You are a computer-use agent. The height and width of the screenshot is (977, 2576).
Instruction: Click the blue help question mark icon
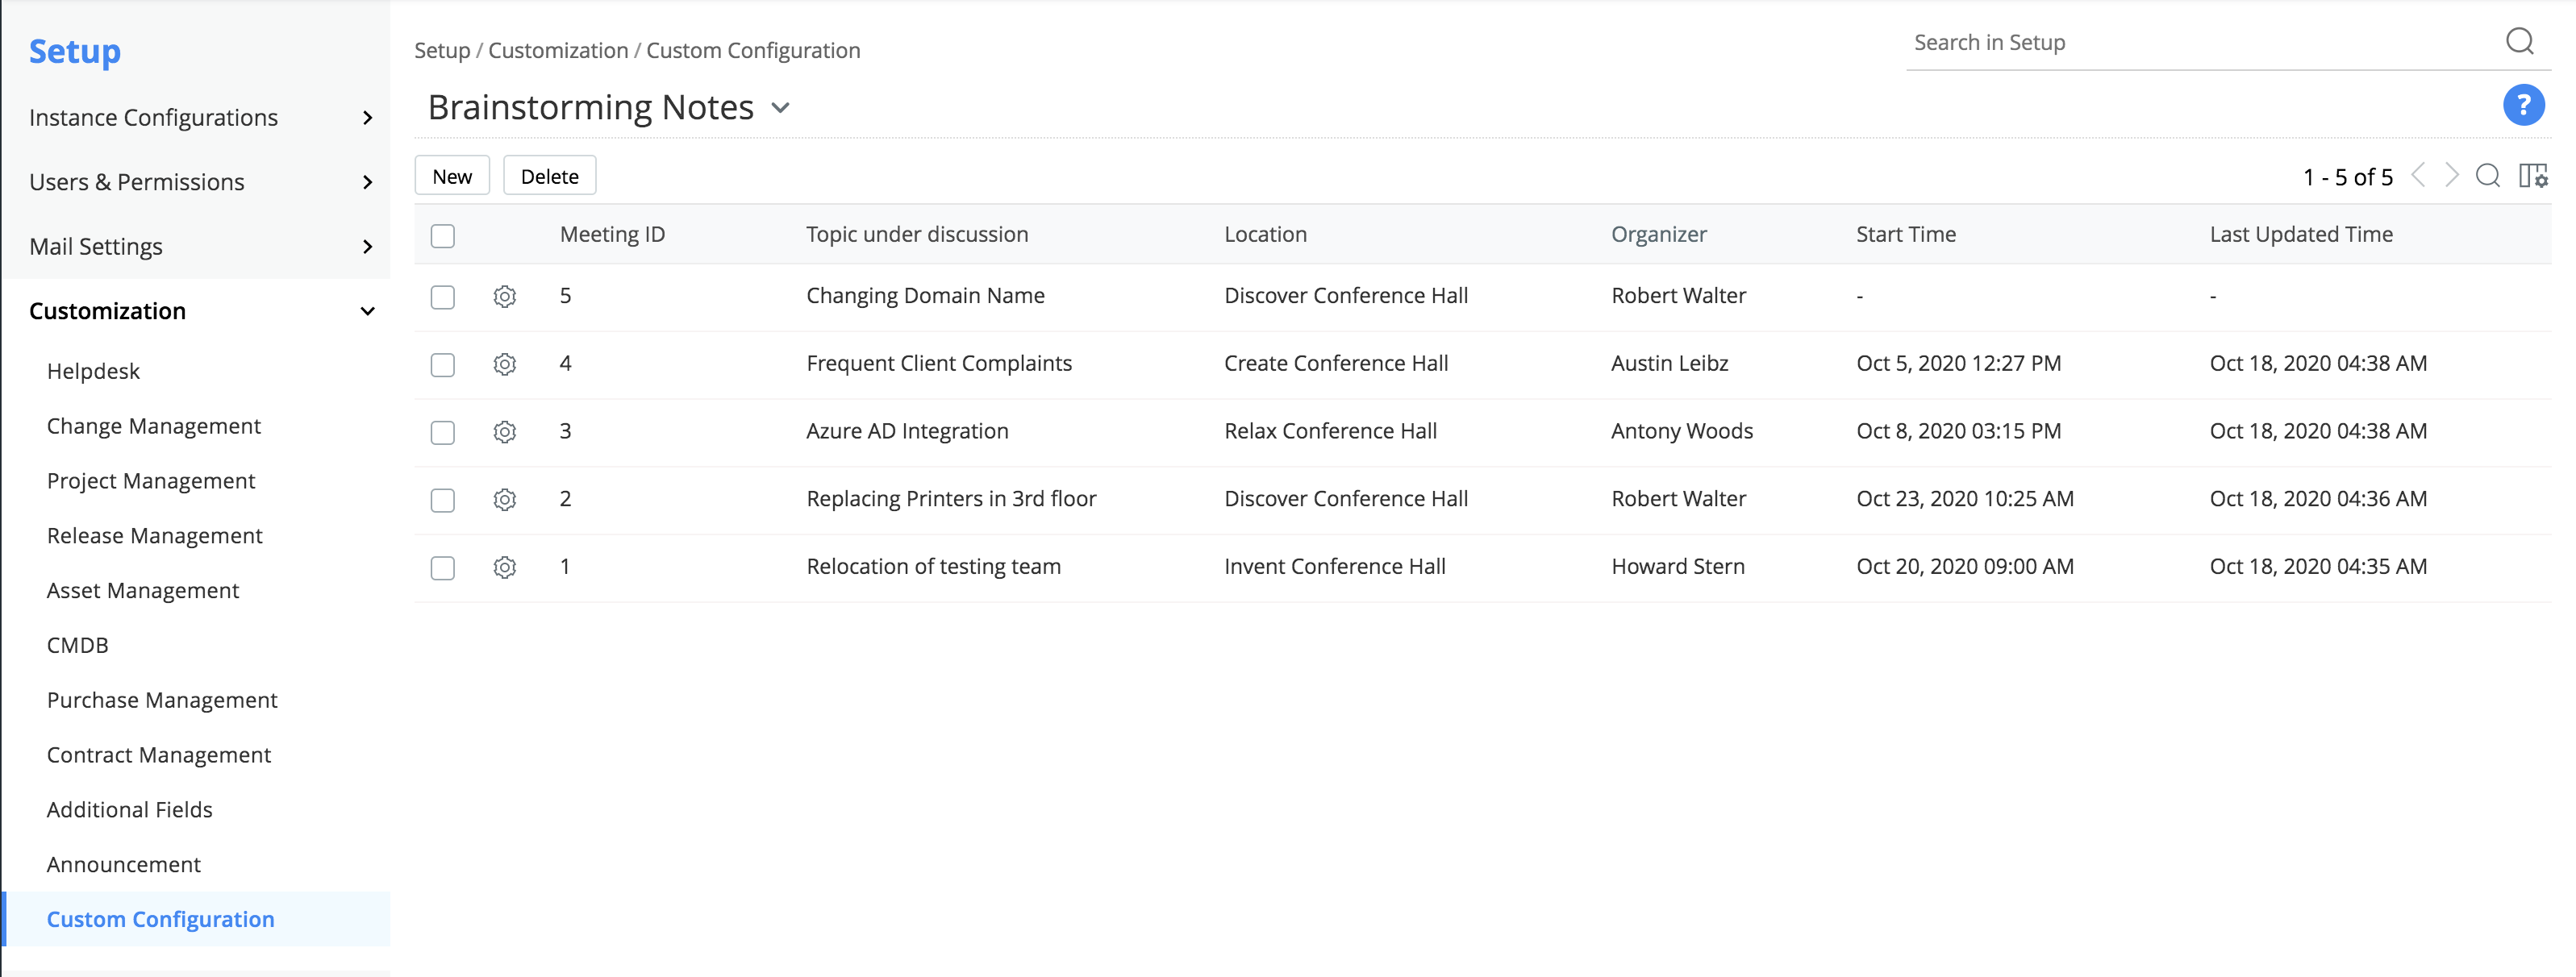click(x=2522, y=105)
